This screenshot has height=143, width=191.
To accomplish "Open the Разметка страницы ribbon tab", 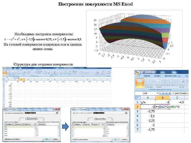I will pyautogui.click(x=172, y=76).
